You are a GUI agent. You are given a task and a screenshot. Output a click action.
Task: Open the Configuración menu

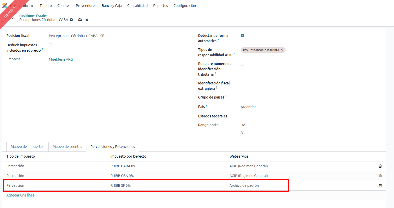pos(184,6)
